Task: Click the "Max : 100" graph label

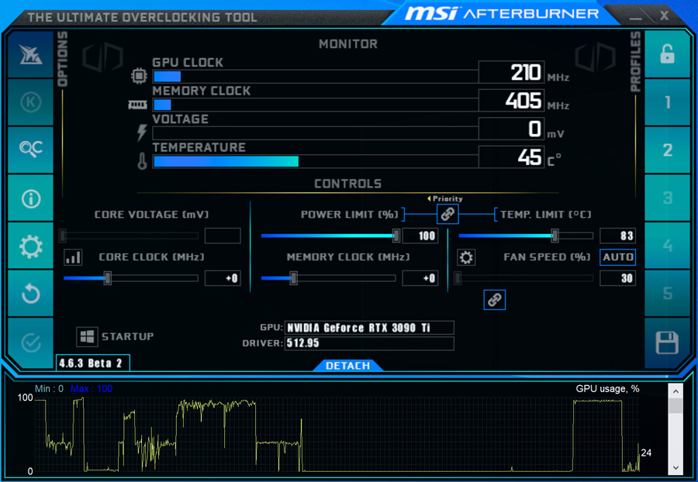Action: (92, 389)
